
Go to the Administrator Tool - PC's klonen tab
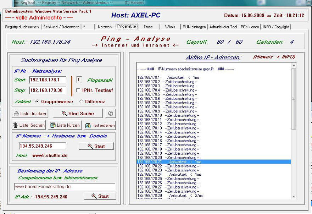[x=234, y=27]
